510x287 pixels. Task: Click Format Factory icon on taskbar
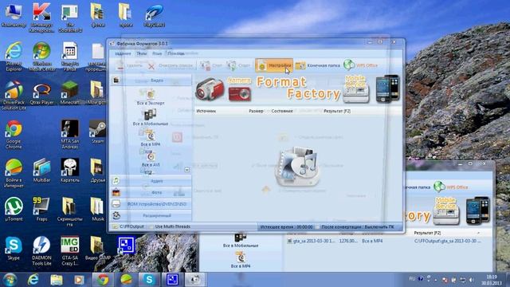tap(195, 280)
